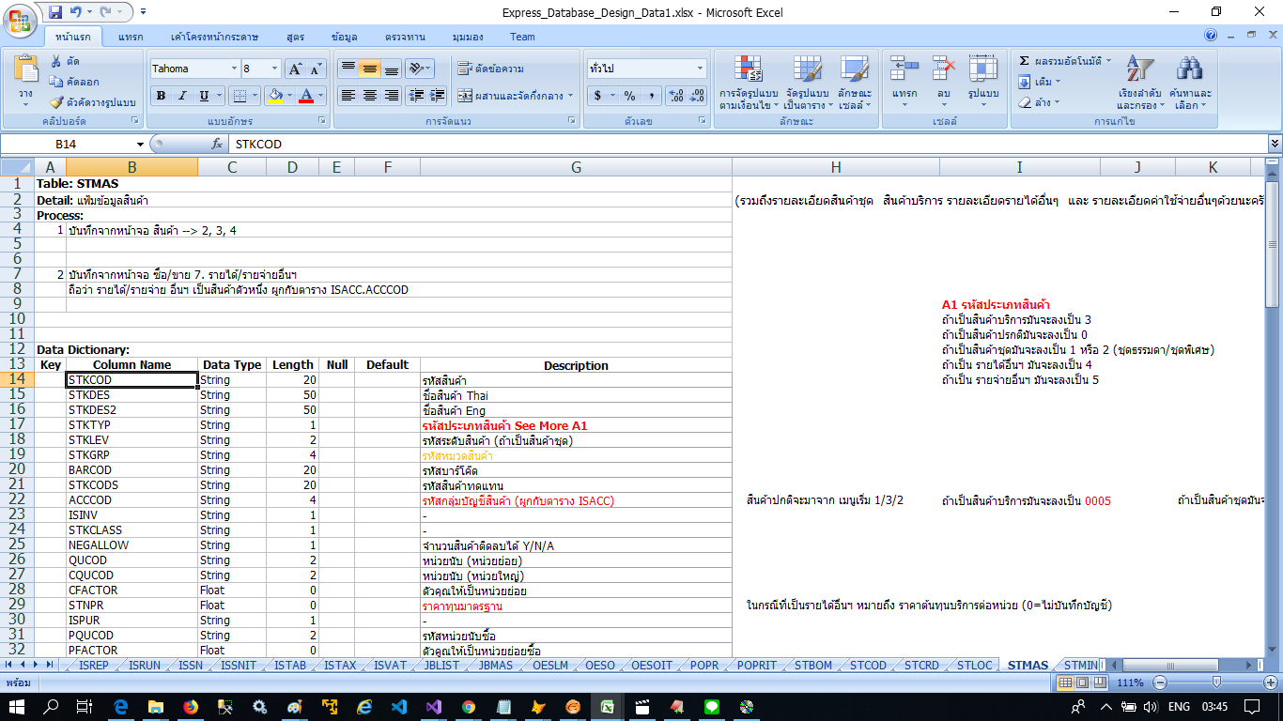Toggle center text horizontally

[x=370, y=96]
